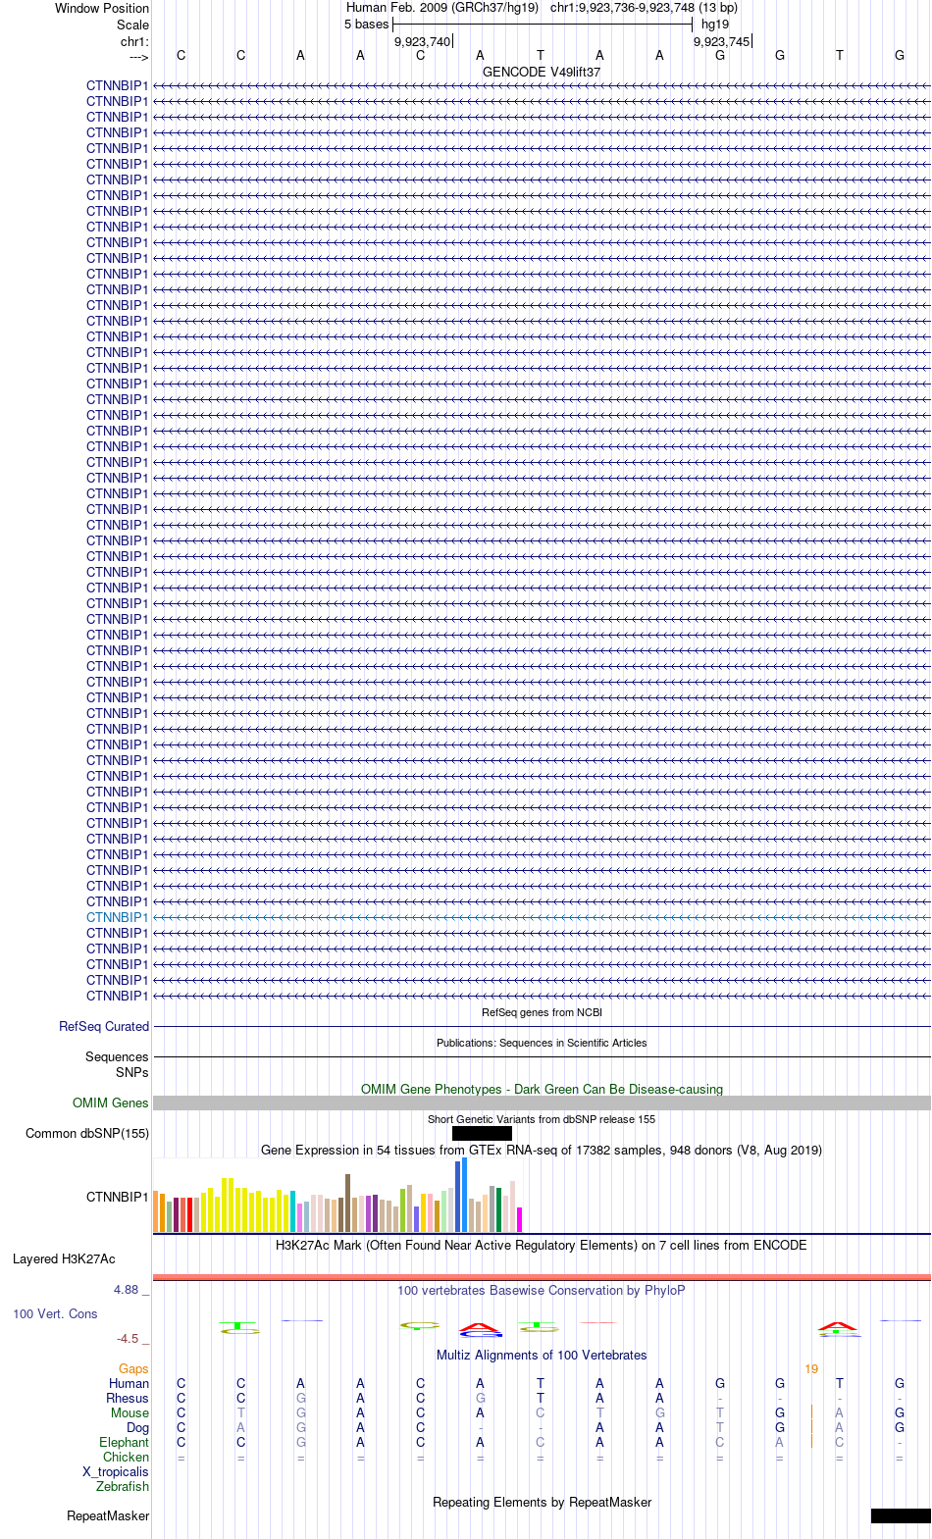932x1539 pixels.
Task: Click the black dbSNP variant block
Action: pyautogui.click(x=482, y=1133)
